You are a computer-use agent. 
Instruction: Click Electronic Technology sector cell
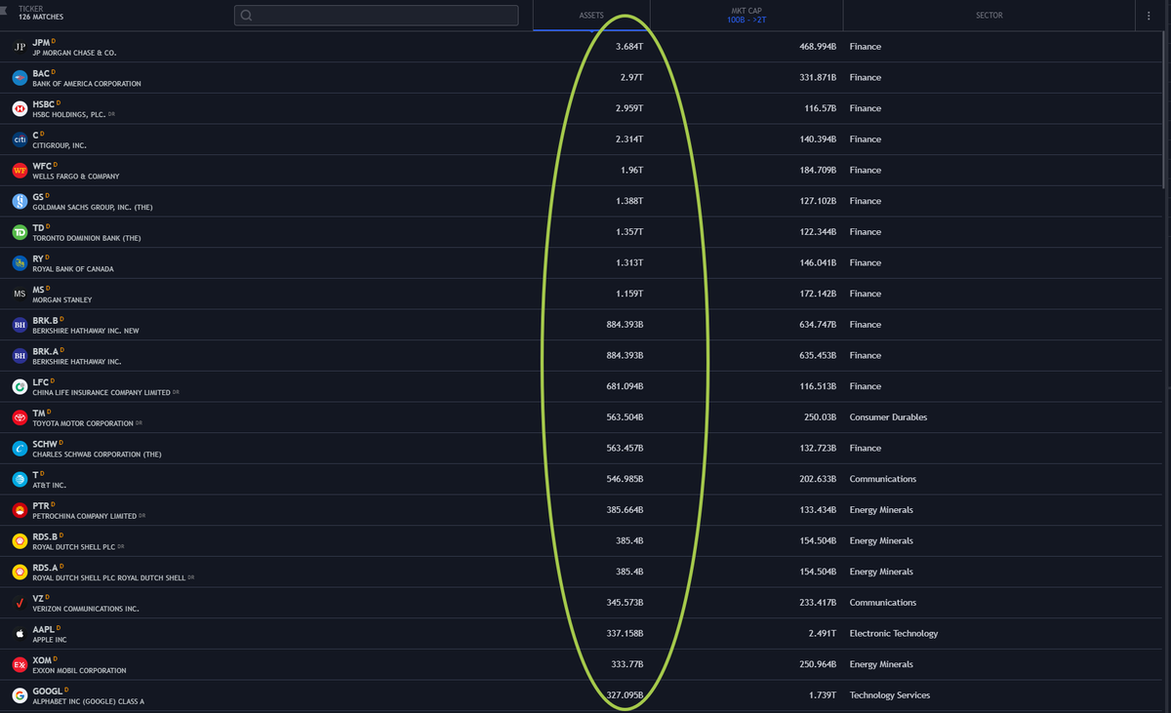tap(894, 634)
